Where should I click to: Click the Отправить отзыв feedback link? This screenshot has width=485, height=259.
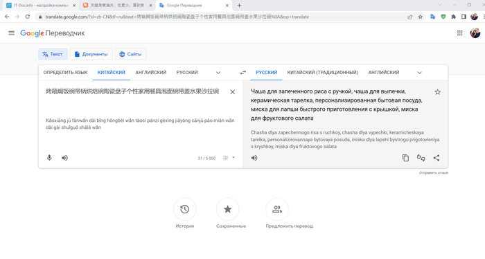[433, 172]
